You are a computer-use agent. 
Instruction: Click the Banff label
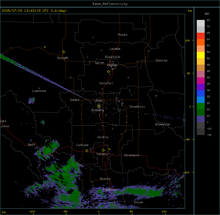tap(32, 145)
